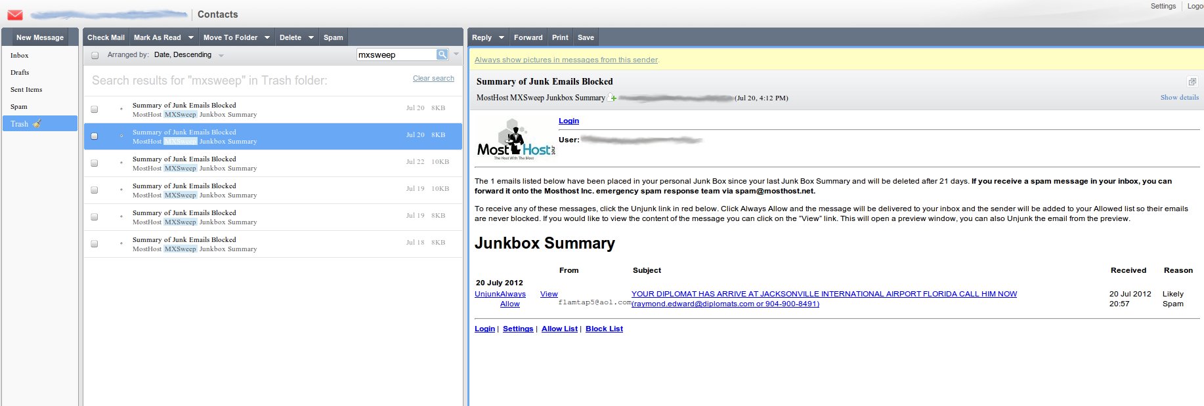1204x406 pixels.
Task: Tick the select-all messages checkbox
Action: [95, 55]
